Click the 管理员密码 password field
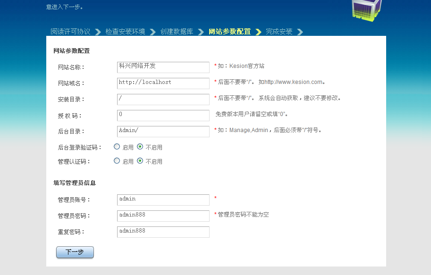The image size is (431, 275). [163, 216]
